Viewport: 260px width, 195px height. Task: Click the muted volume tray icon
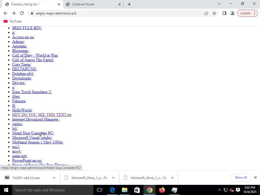[x=232, y=190]
